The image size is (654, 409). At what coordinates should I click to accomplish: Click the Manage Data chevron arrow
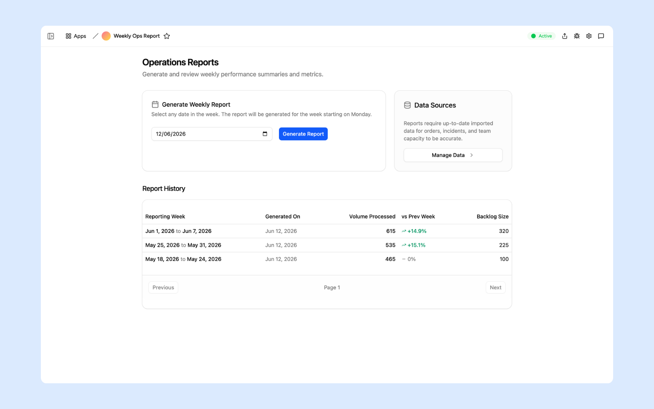pos(472,155)
